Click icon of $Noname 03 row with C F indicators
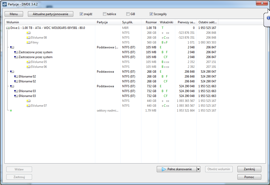 (16, 96)
